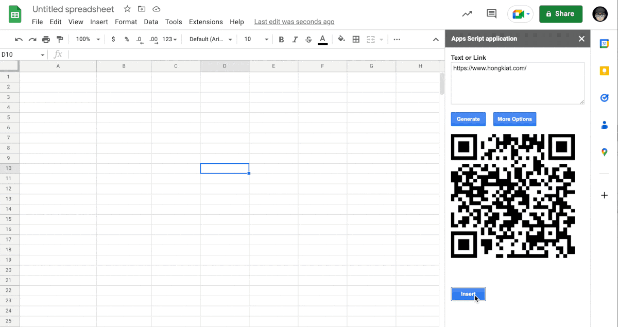This screenshot has width=618, height=327.
Task: Open the Tools menu
Action: [174, 22]
